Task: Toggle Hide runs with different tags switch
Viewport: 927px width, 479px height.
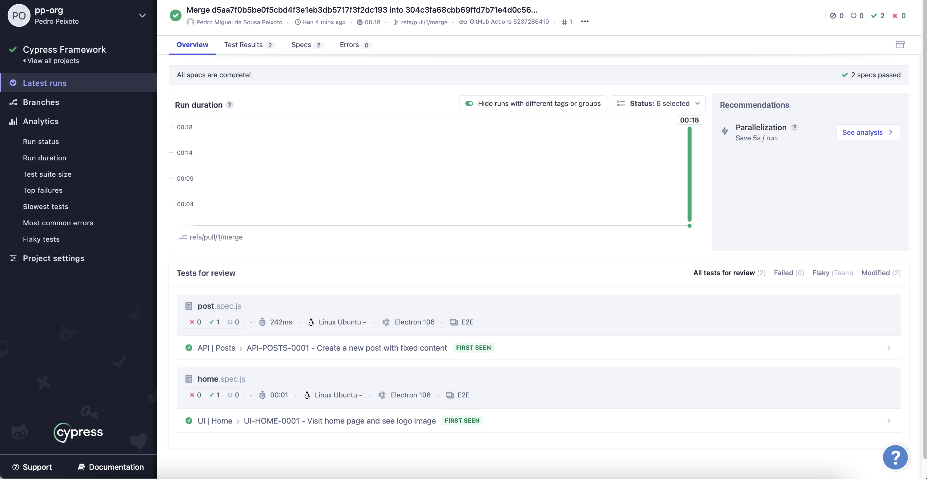Action: pyautogui.click(x=469, y=104)
